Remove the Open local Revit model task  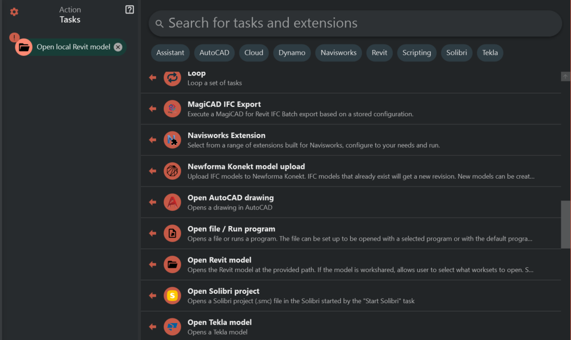pos(118,47)
